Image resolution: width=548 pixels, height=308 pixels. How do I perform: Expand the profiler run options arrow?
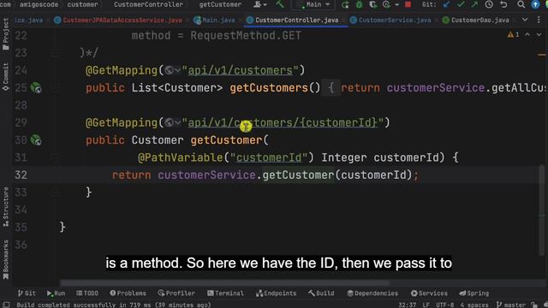[x=396, y=5]
